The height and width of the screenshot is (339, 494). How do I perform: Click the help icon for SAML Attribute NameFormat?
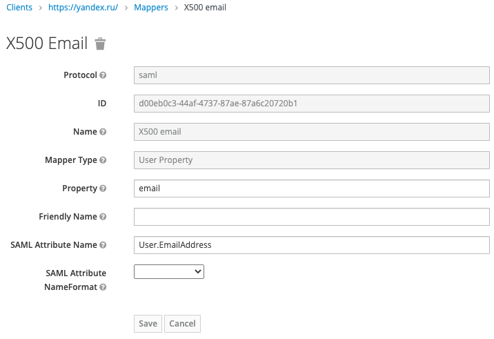(x=103, y=287)
